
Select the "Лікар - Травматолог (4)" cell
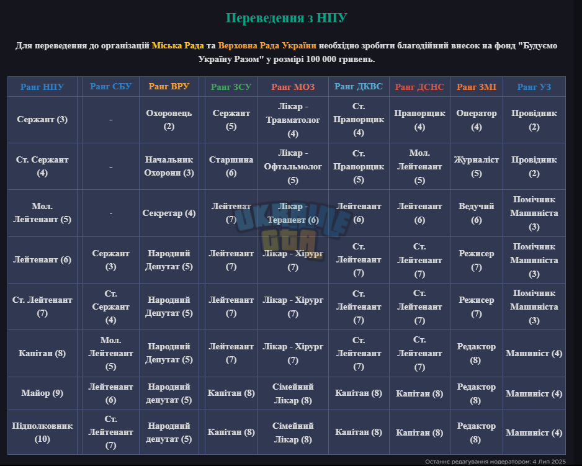[293, 120]
